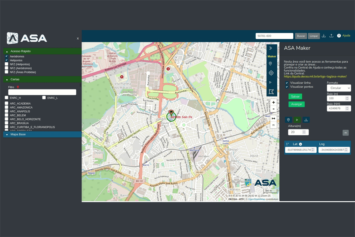
Task: Click the Altura(m) stepper arrows
Action: [x=304, y=132]
